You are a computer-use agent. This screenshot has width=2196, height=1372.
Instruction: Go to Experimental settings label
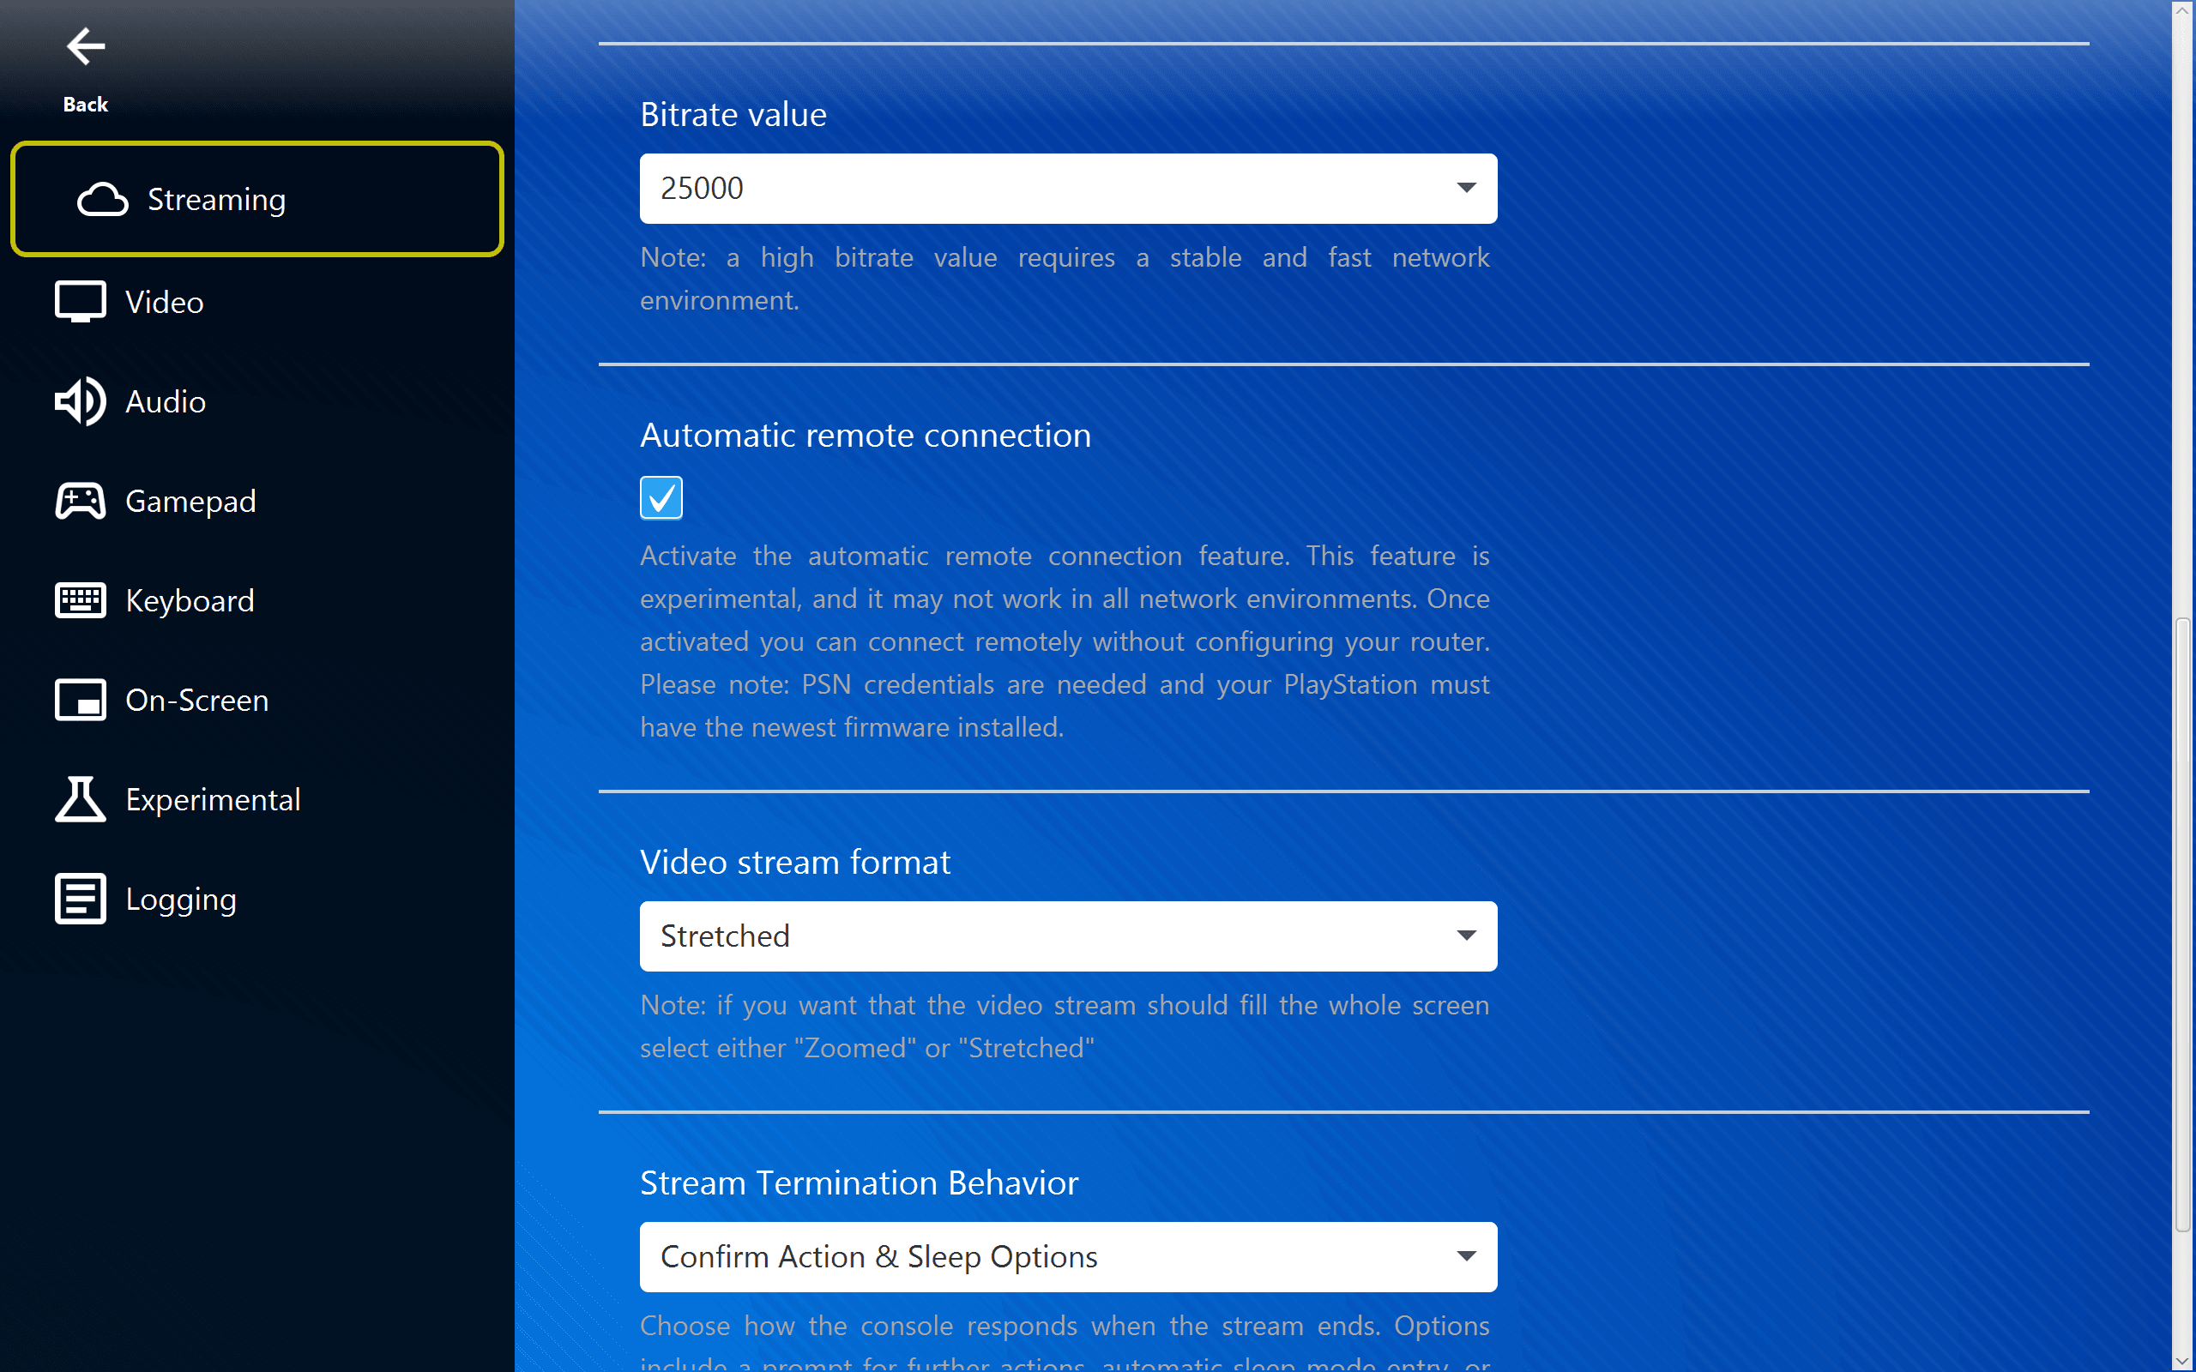click(x=213, y=799)
